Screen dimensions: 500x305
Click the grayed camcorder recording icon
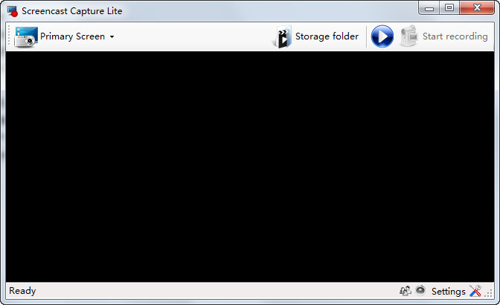point(408,36)
